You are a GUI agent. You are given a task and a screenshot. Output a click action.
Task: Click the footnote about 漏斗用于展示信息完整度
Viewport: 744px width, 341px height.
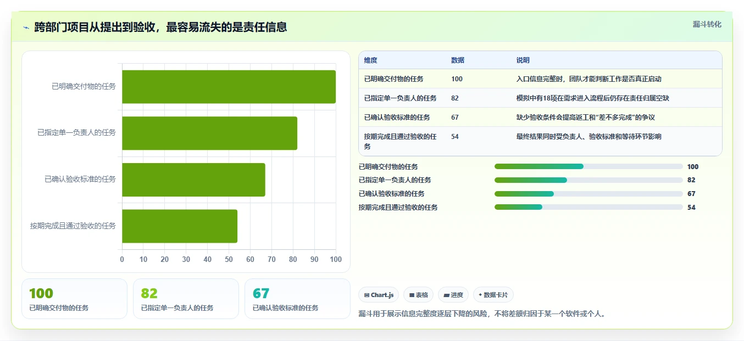[x=482, y=314]
